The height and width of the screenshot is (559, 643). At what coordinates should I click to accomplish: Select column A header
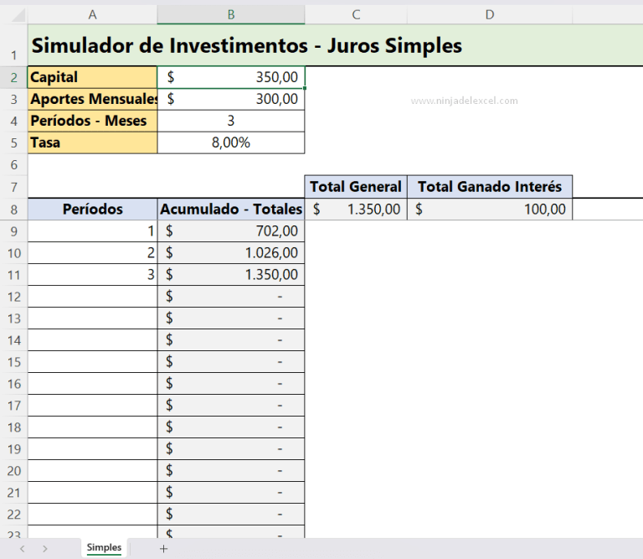pyautogui.click(x=92, y=15)
